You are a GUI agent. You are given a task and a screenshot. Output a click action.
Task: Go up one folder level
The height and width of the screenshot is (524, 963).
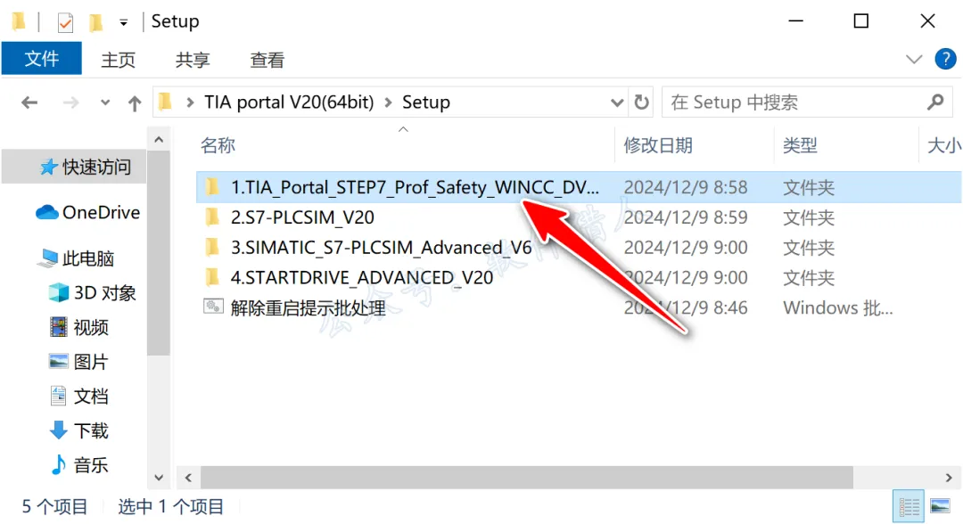pyautogui.click(x=135, y=102)
